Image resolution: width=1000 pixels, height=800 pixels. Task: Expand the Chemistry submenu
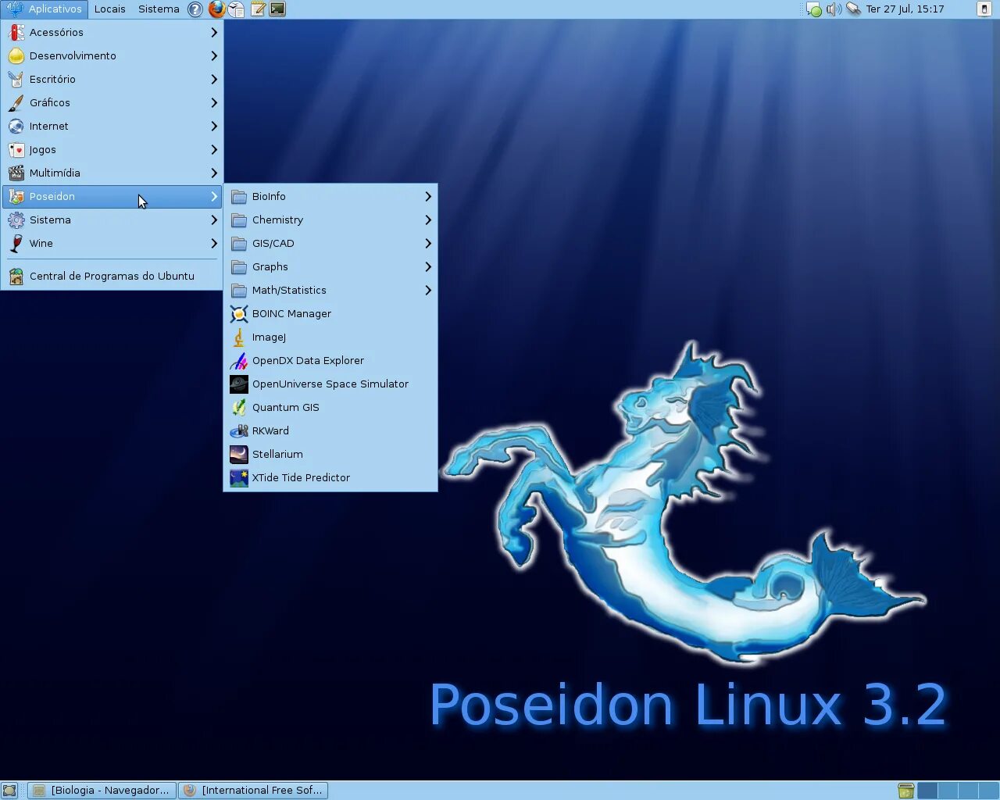[x=330, y=220]
